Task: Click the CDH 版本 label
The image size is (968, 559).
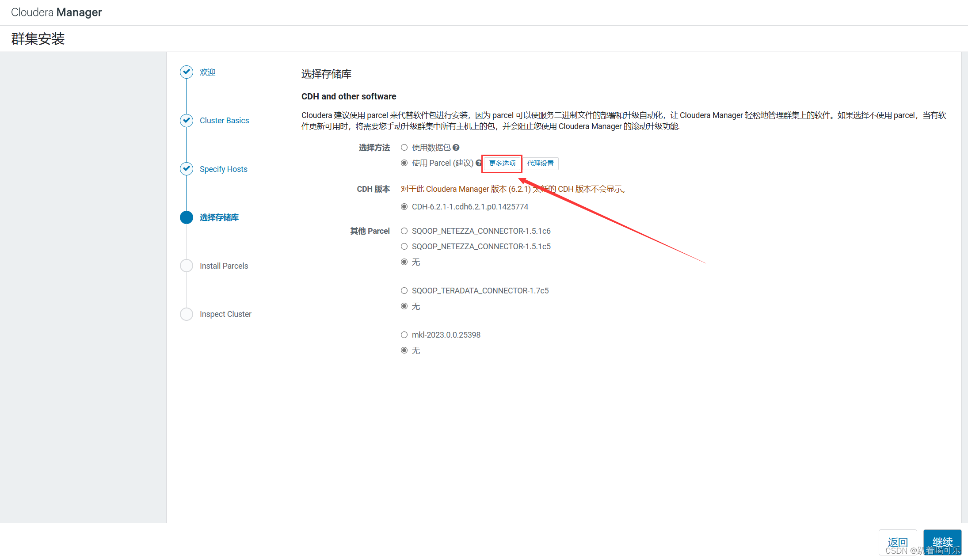Action: [x=373, y=189]
